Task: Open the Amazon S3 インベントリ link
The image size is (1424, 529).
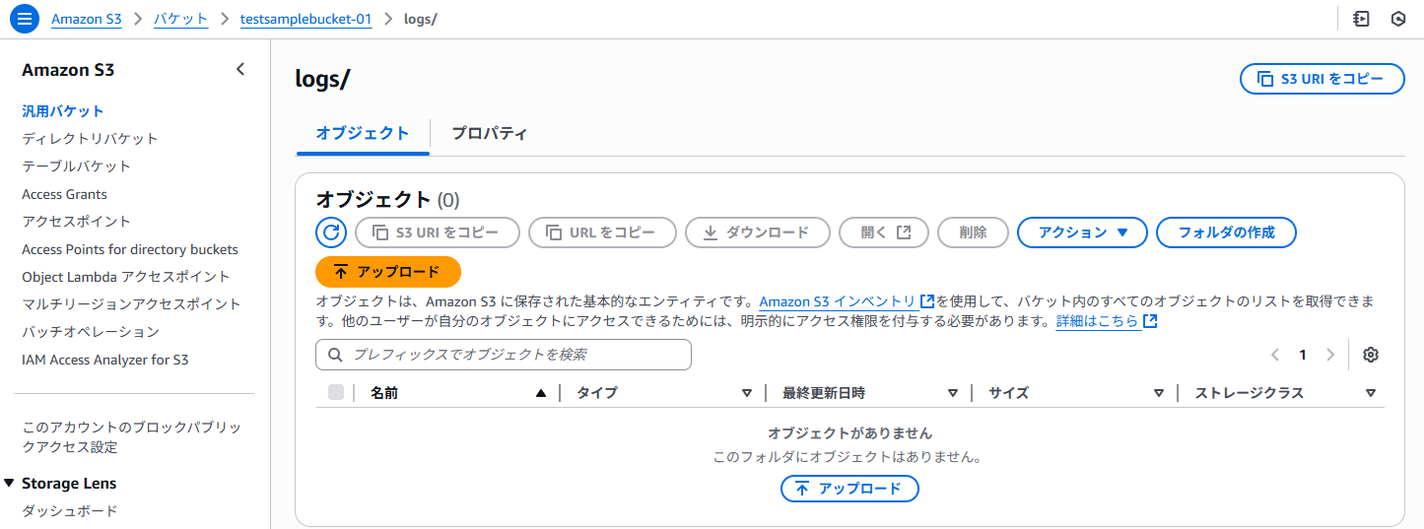Action: [x=846, y=301]
